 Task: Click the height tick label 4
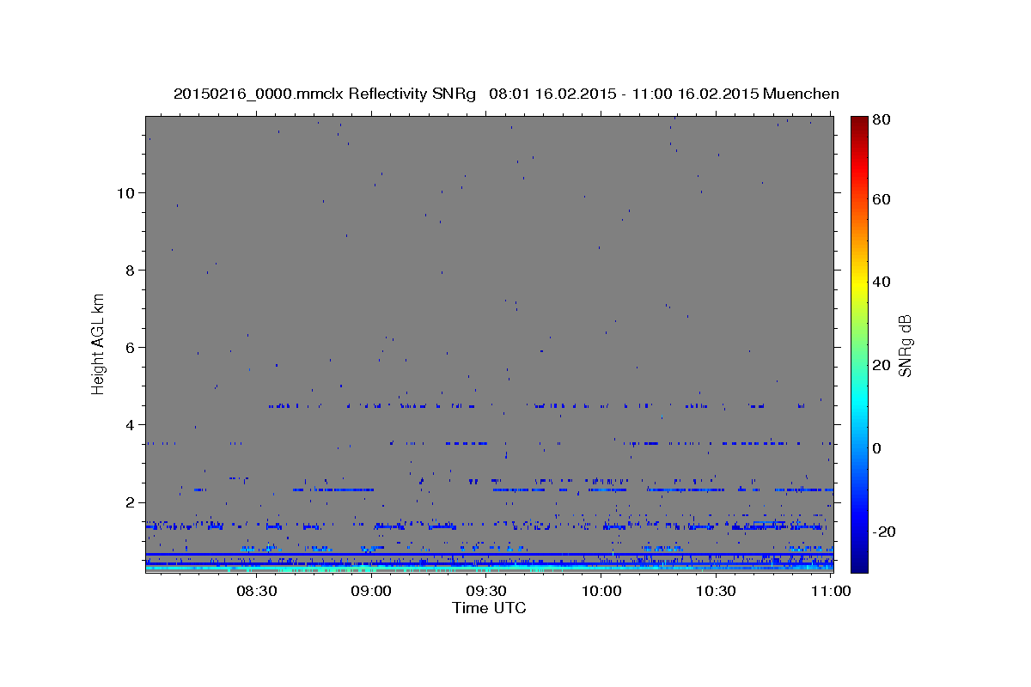coord(129,424)
